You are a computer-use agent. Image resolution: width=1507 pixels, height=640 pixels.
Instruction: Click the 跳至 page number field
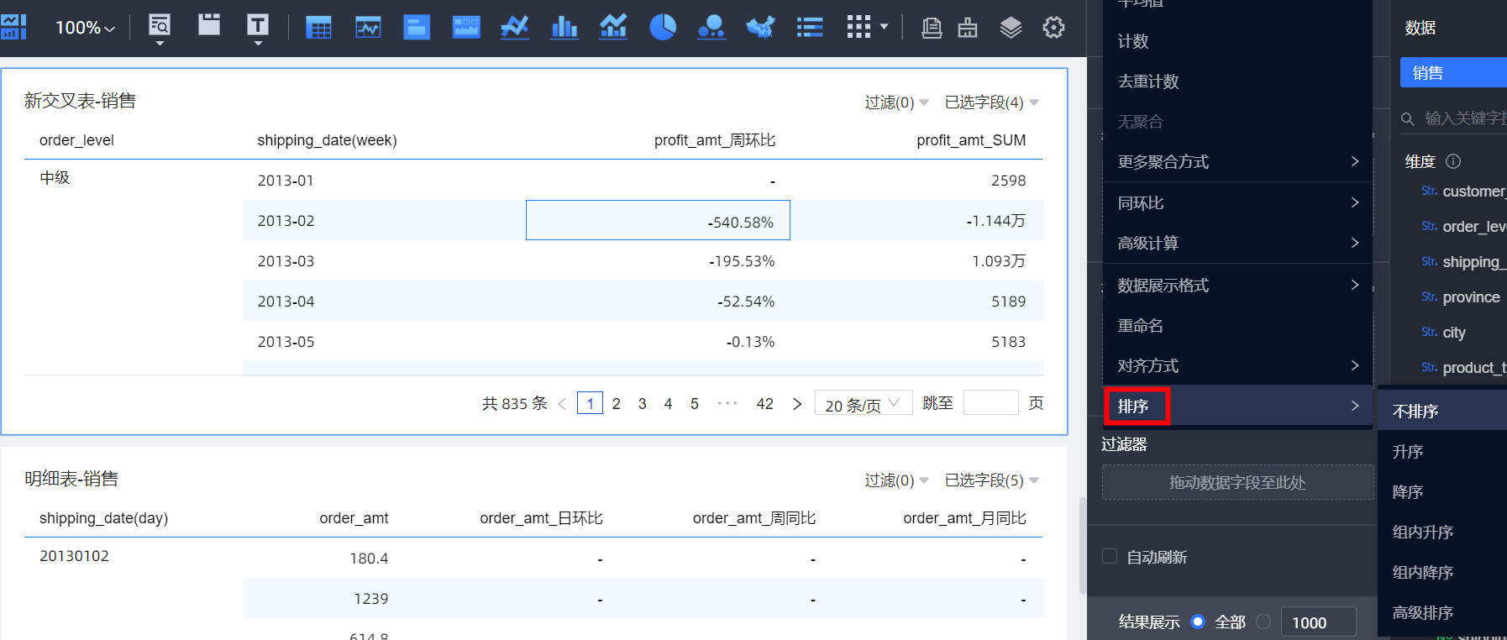(x=990, y=403)
